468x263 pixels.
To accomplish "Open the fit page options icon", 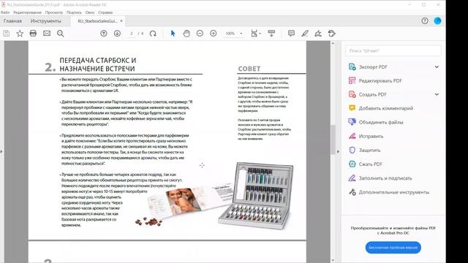I will tap(255, 34).
